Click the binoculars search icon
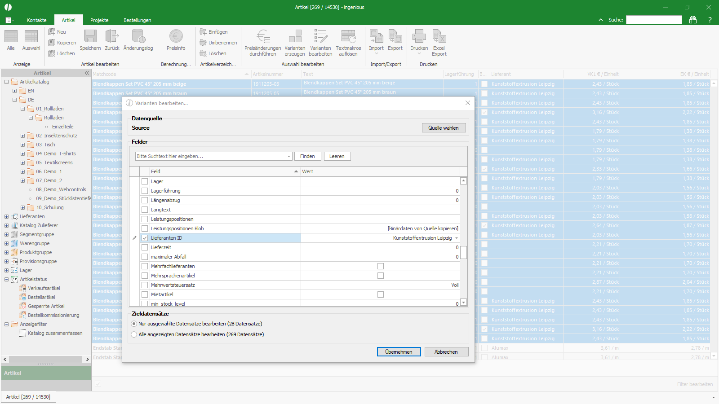The image size is (719, 404). click(693, 20)
